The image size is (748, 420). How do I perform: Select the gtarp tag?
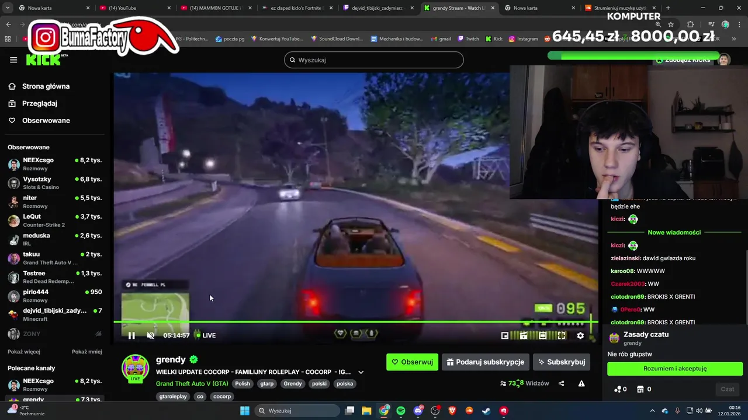pyautogui.click(x=267, y=384)
